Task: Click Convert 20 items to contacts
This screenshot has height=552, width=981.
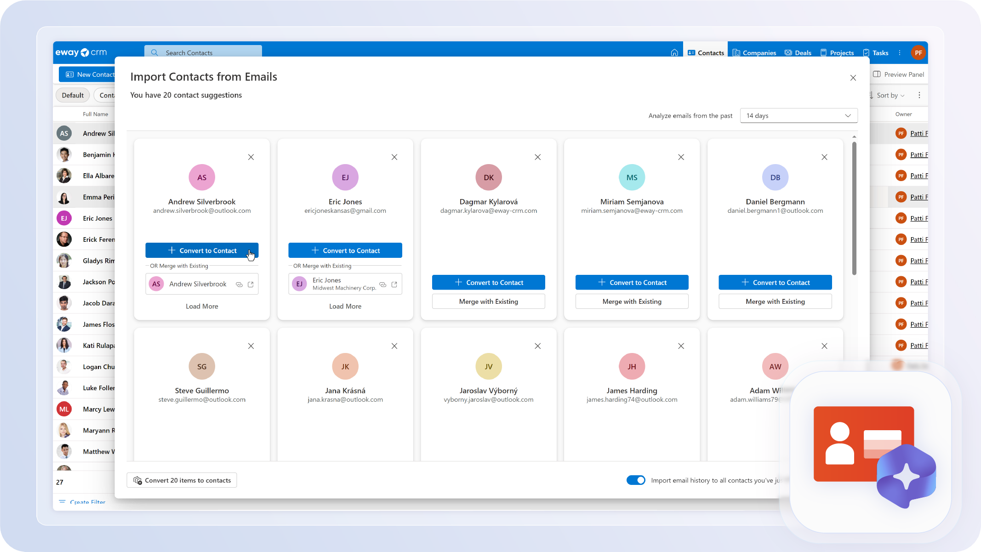Action: (182, 480)
